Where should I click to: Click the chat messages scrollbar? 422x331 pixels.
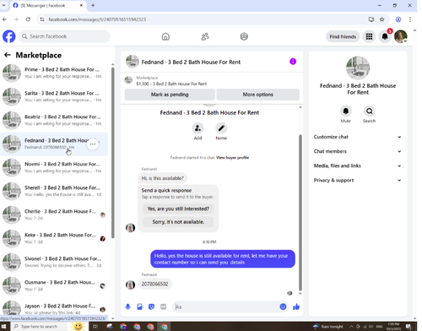pyautogui.click(x=300, y=213)
